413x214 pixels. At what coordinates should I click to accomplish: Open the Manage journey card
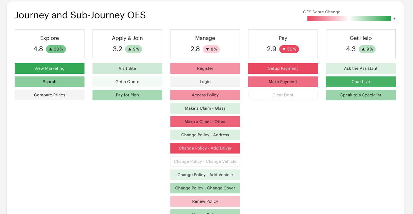coord(205,44)
